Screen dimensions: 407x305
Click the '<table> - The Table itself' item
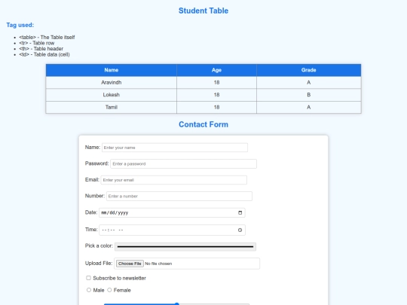pos(47,38)
